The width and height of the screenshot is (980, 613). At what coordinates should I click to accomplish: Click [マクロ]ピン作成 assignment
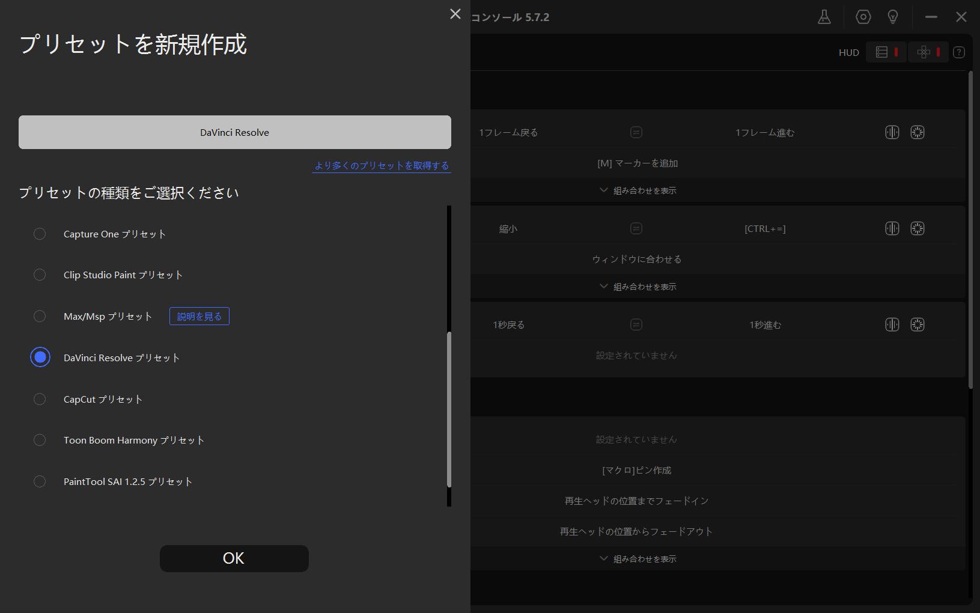(637, 470)
